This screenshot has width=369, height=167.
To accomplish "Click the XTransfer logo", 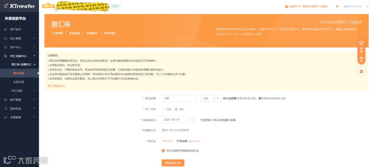I will 22,6.
